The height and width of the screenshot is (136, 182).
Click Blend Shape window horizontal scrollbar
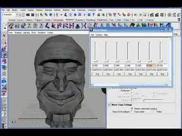[130, 84]
